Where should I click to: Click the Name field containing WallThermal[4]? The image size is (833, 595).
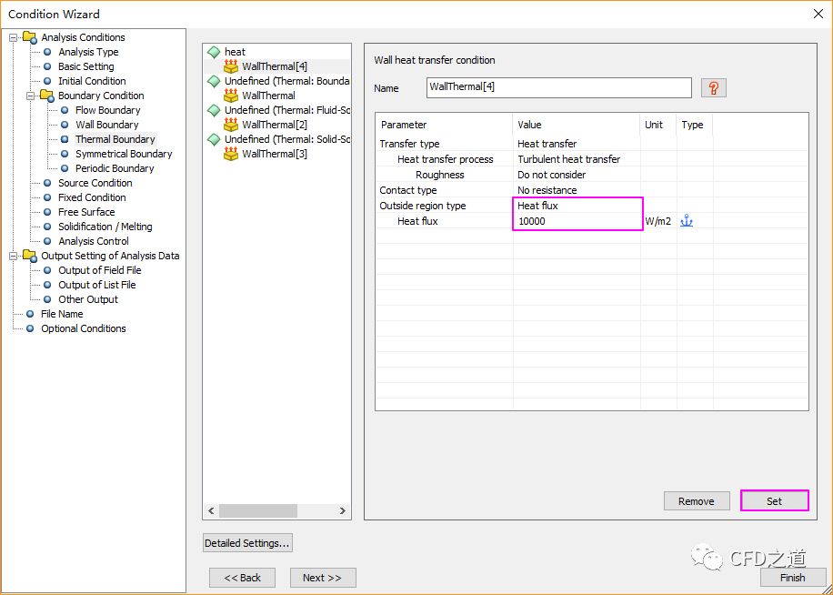point(558,87)
